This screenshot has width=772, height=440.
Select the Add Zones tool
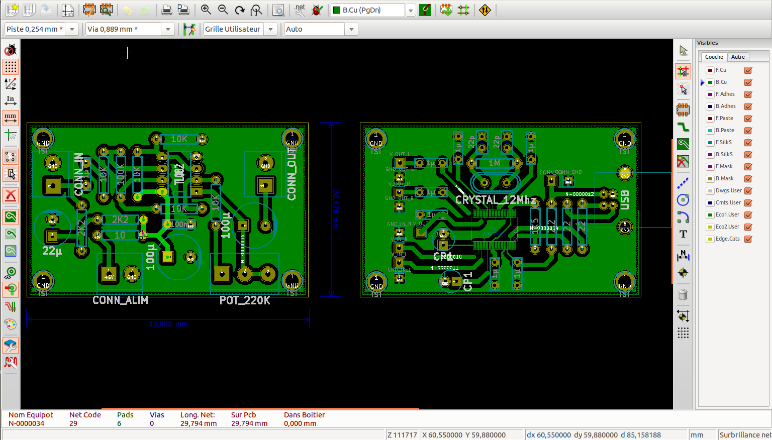(683, 144)
